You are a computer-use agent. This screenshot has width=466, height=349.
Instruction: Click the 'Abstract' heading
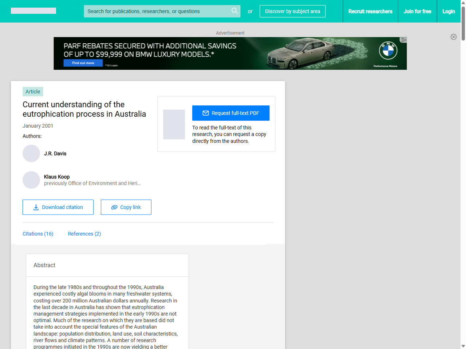tap(44, 265)
